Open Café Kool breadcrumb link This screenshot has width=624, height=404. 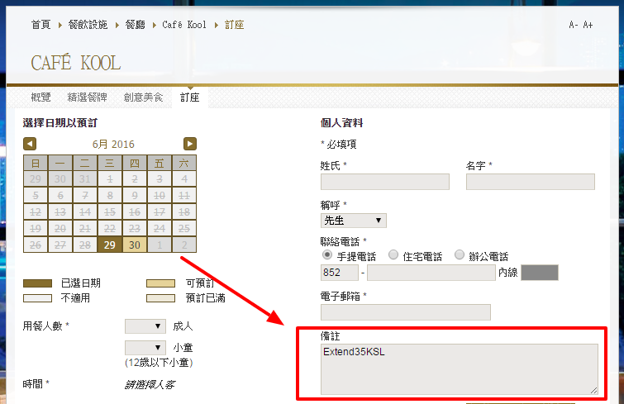pos(184,25)
